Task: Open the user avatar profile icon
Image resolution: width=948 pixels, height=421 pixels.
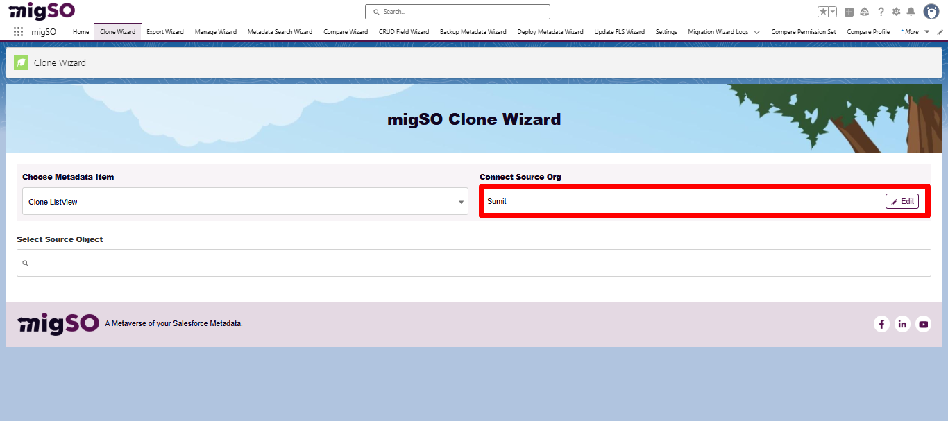Action: [x=931, y=11]
